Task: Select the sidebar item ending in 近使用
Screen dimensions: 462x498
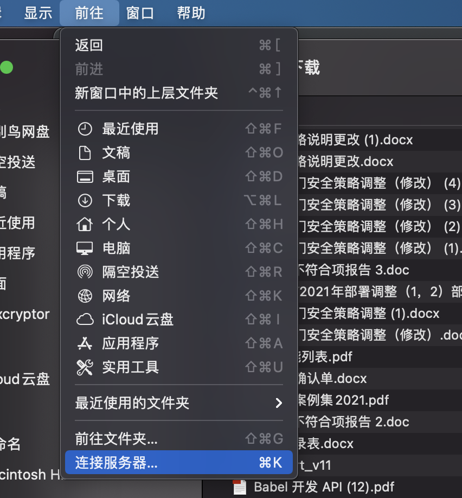Action: click(x=17, y=222)
